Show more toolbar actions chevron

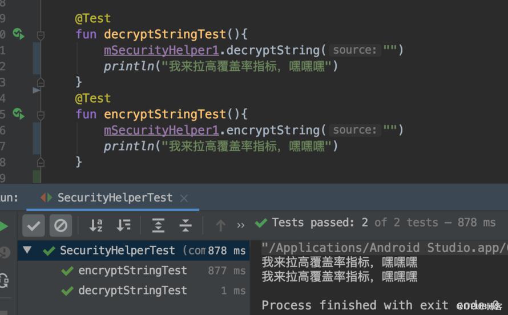[x=241, y=225]
